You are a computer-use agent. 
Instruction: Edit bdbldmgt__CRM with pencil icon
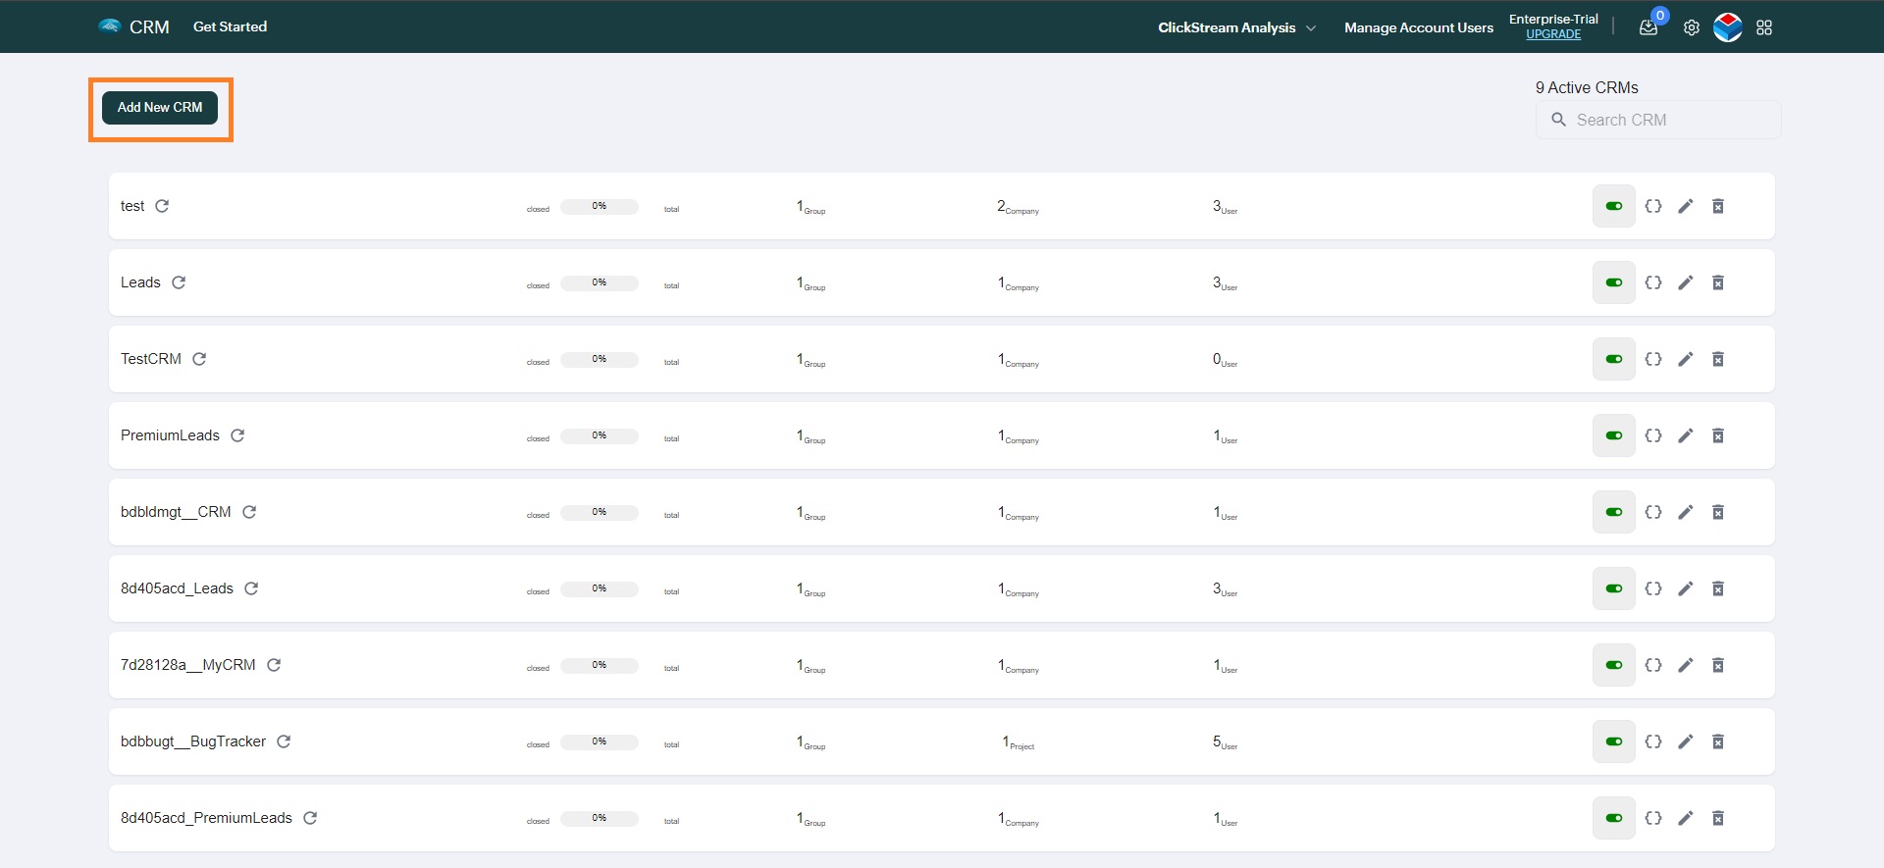pyautogui.click(x=1686, y=512)
